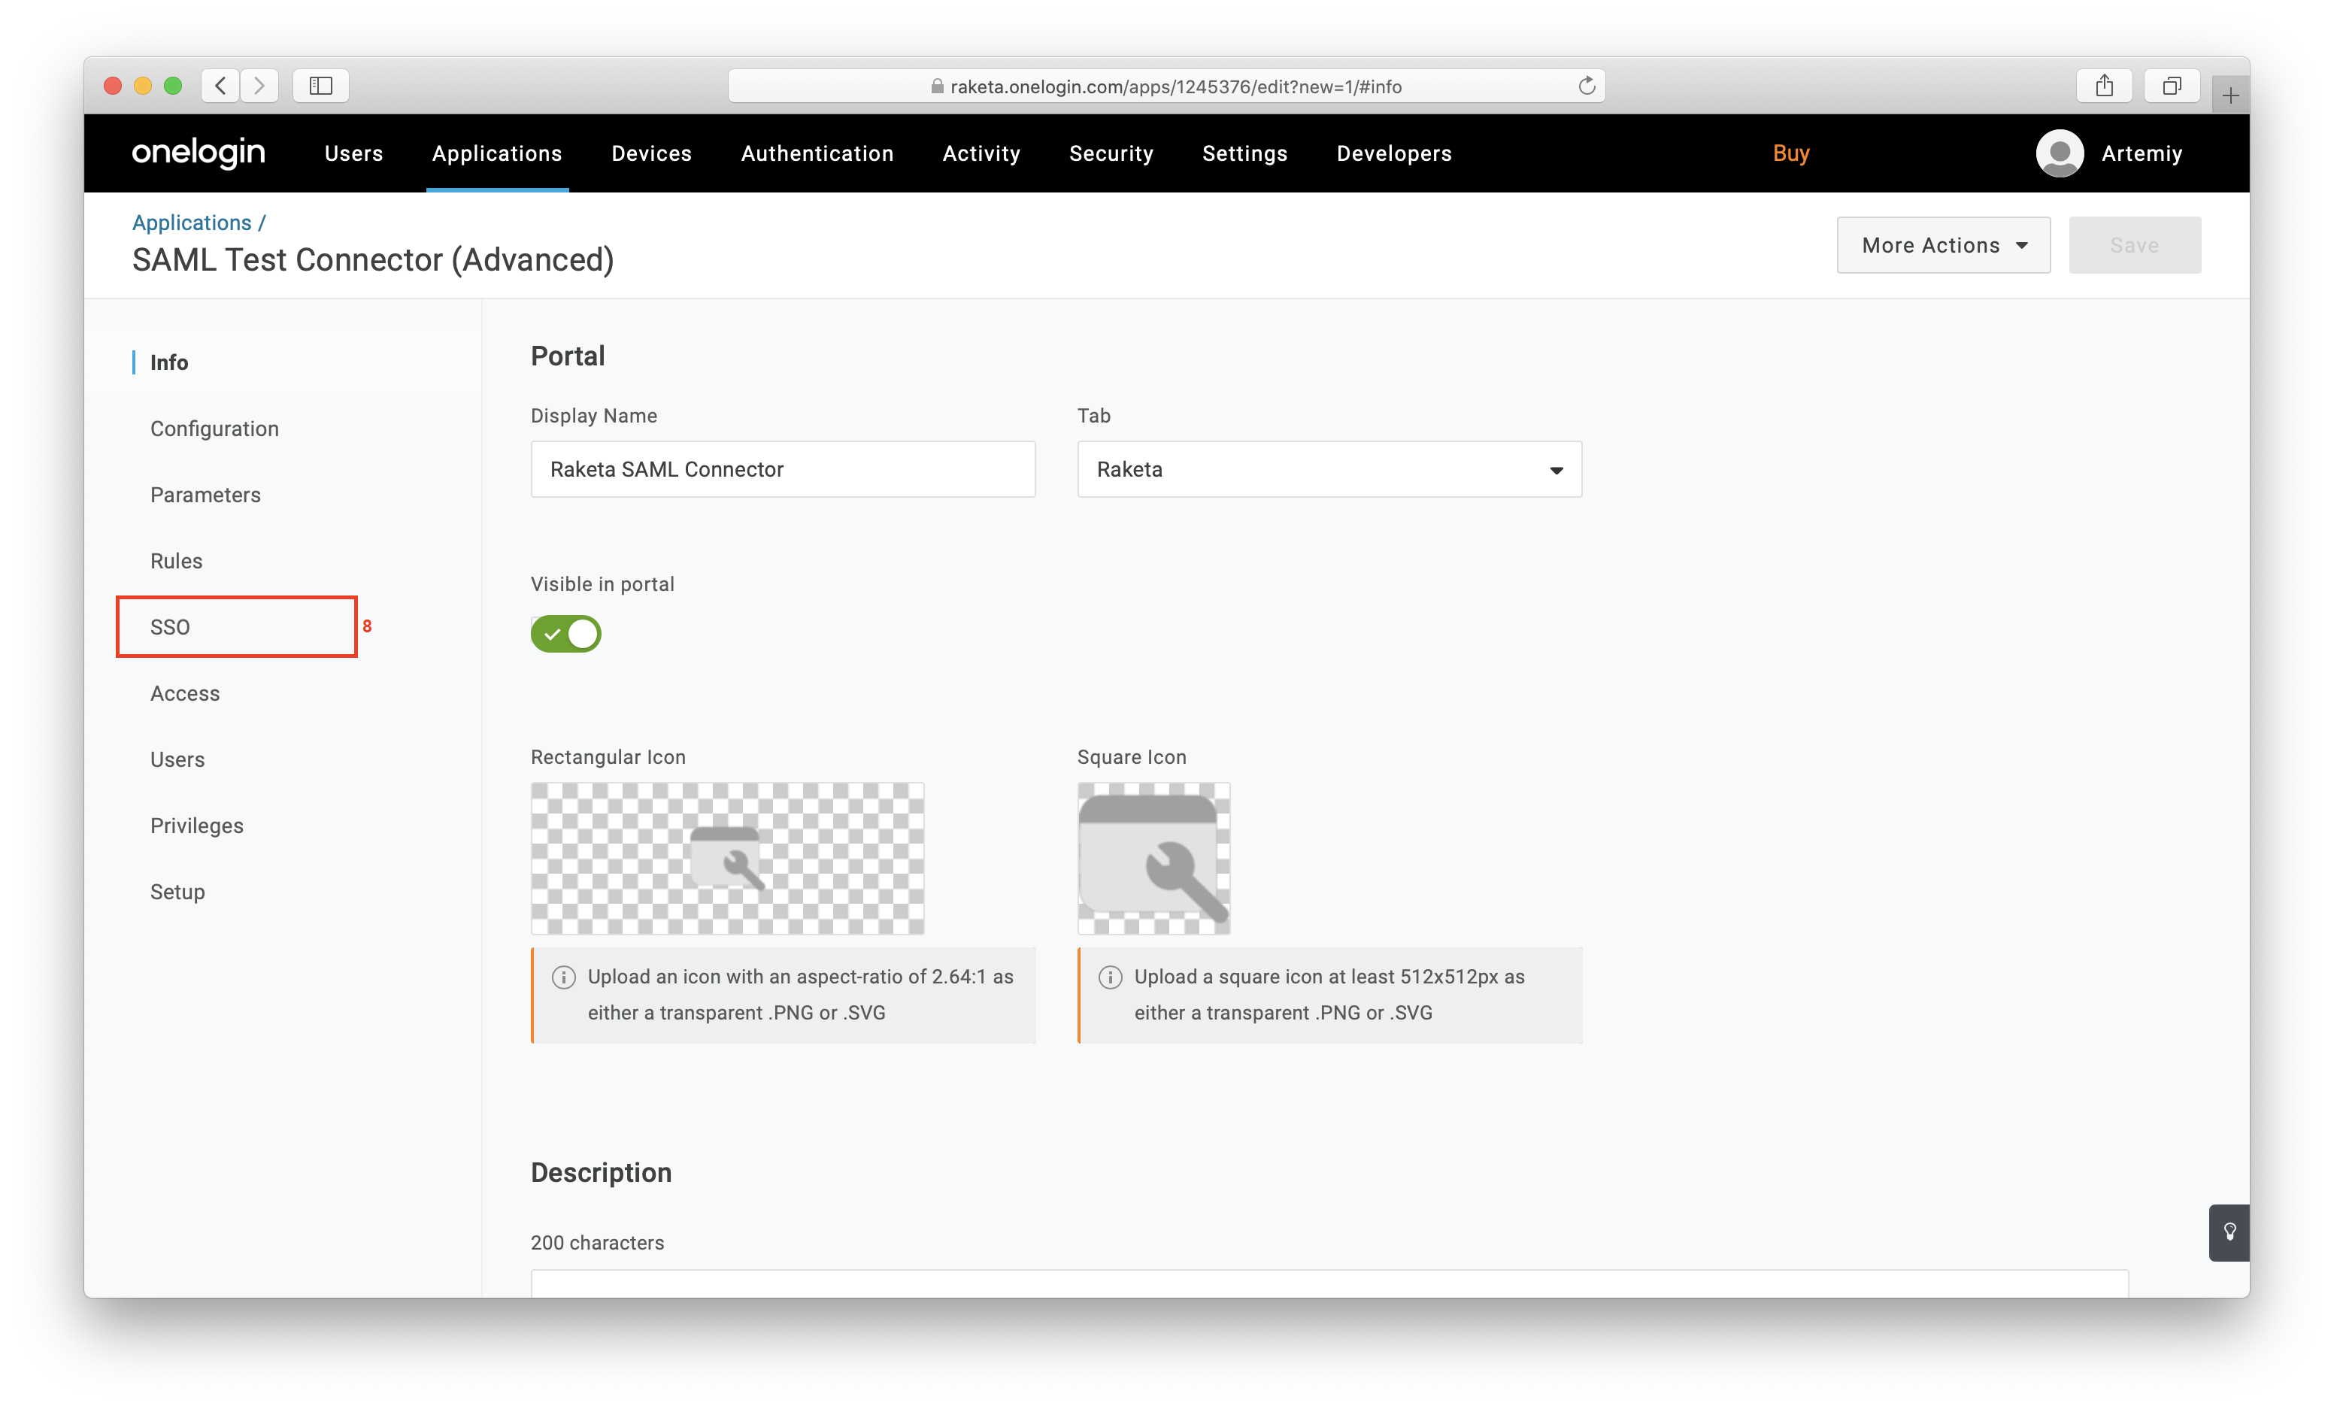This screenshot has height=1409, width=2334.
Task: Open a new tab with plus icon
Action: (2229, 95)
